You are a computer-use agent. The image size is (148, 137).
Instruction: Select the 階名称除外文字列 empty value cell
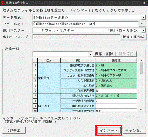tap(116, 106)
